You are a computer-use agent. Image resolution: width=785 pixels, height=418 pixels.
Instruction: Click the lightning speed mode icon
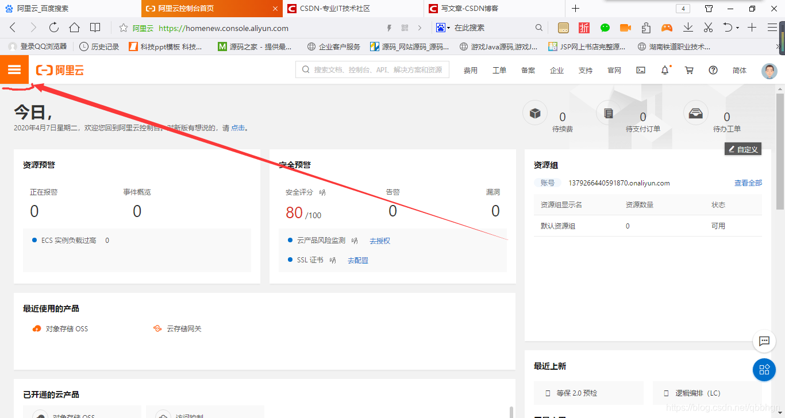pos(389,28)
